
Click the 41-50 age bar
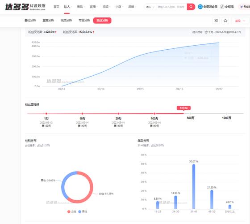tap(212, 199)
